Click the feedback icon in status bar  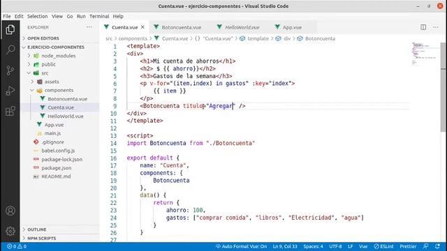click(425, 246)
